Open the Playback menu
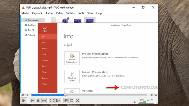This screenshot has width=189, height=106. 37,13
